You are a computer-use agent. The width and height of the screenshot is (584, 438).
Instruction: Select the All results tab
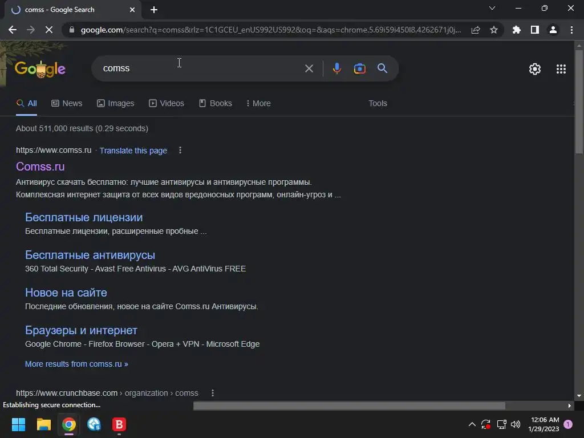[x=26, y=103]
